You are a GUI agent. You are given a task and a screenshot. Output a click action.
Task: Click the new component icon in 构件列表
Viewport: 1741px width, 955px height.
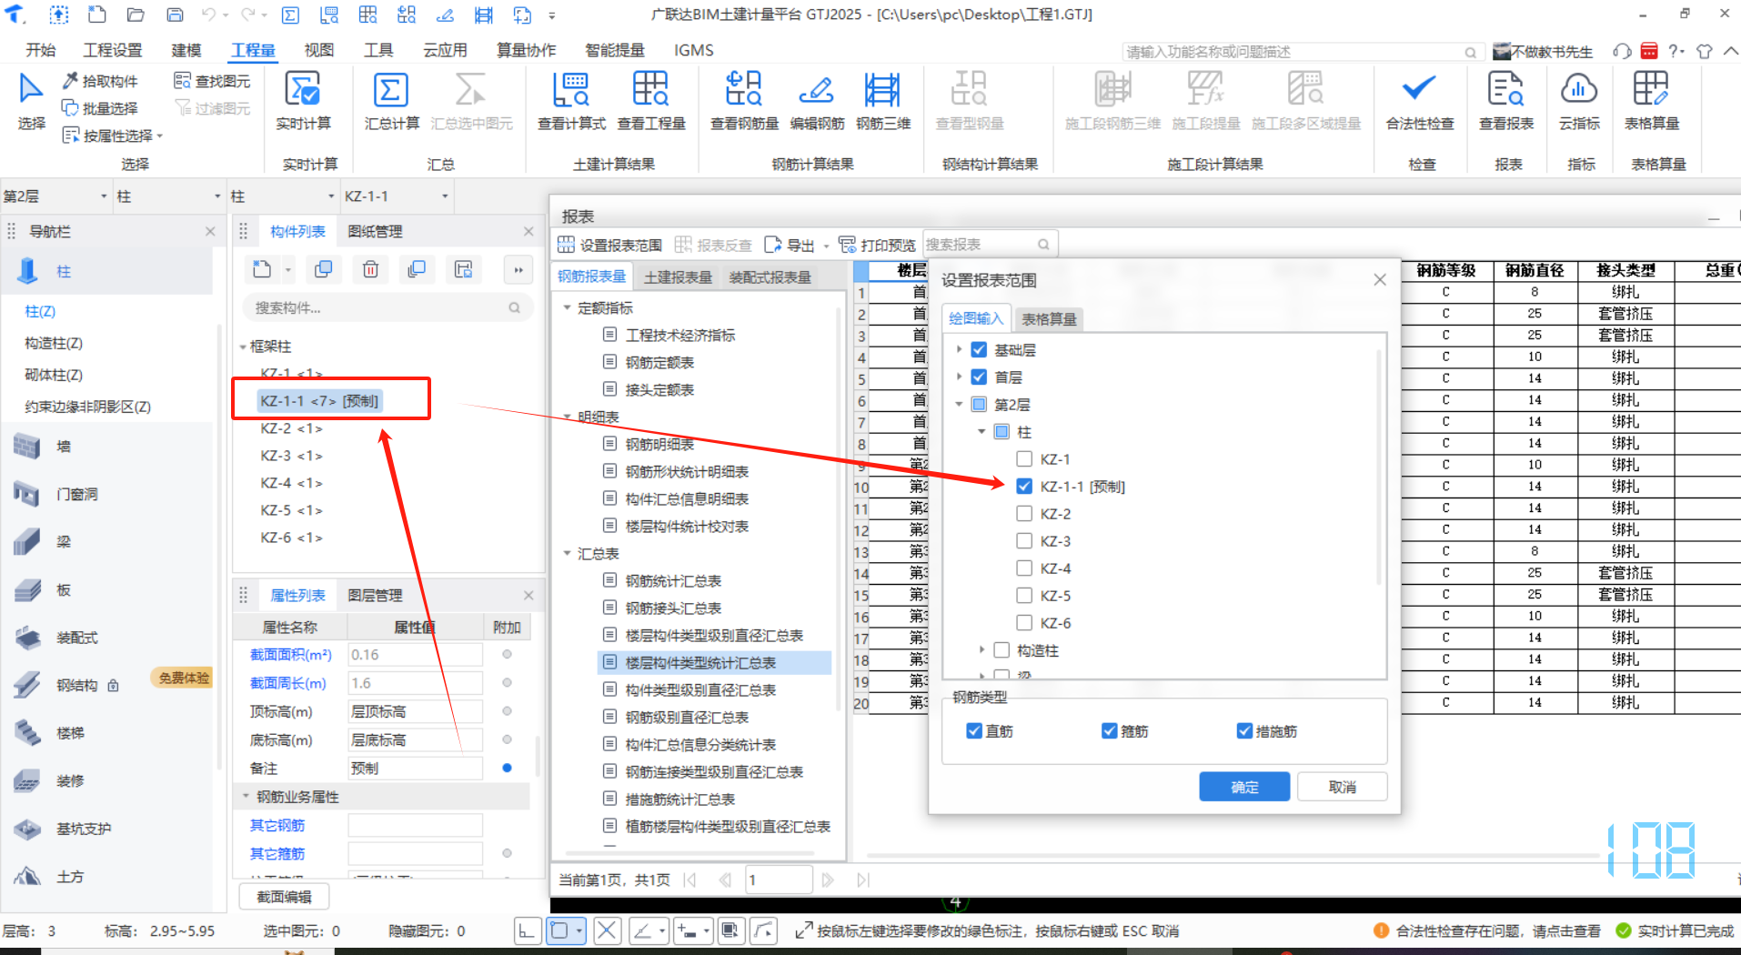pyautogui.click(x=262, y=269)
